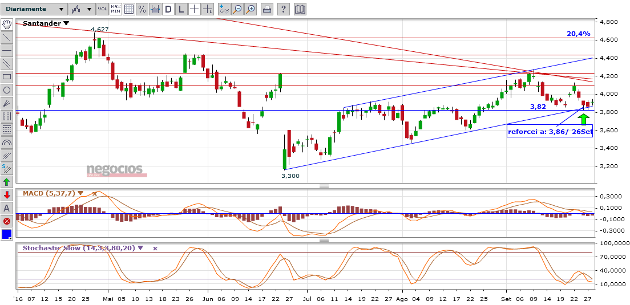Select the vertical lines grid tool
The height and width of the screenshot is (305, 630).
(x=6, y=116)
